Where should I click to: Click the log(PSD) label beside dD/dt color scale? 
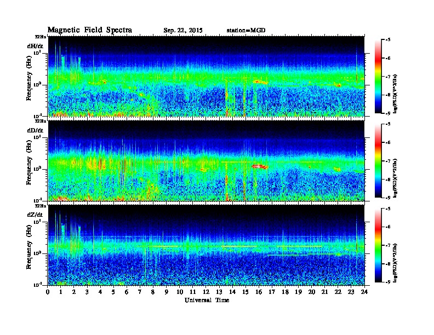coord(395,178)
